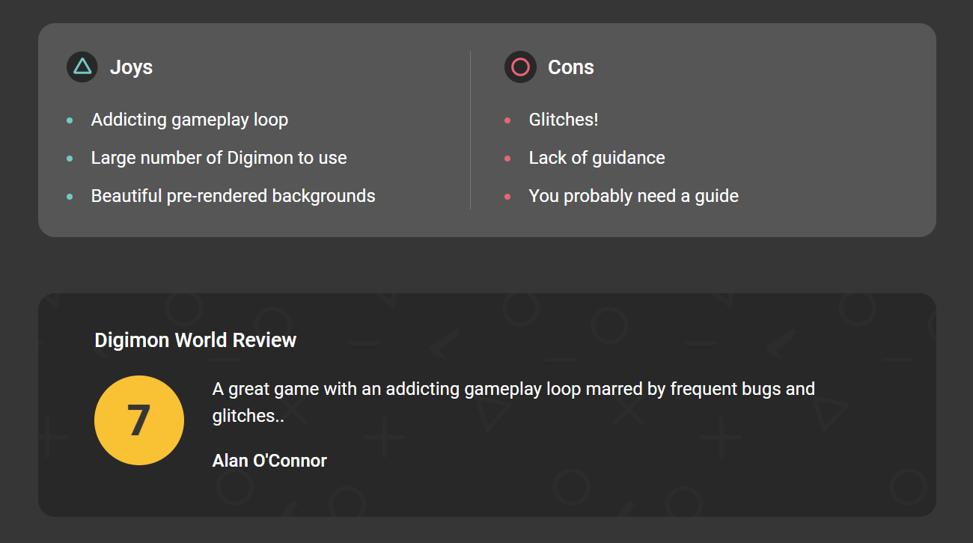Click the Large number of Digimon to use item
The image size is (973, 543).
click(x=219, y=158)
